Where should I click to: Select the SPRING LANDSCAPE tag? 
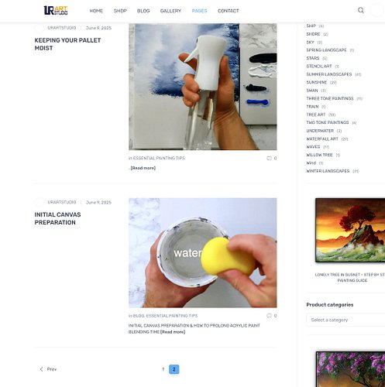pyautogui.click(x=326, y=50)
